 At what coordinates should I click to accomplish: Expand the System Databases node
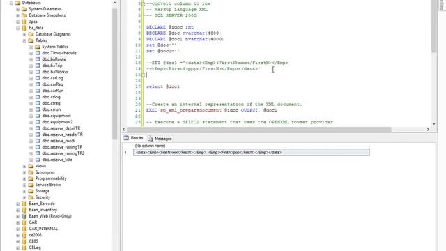18,9
